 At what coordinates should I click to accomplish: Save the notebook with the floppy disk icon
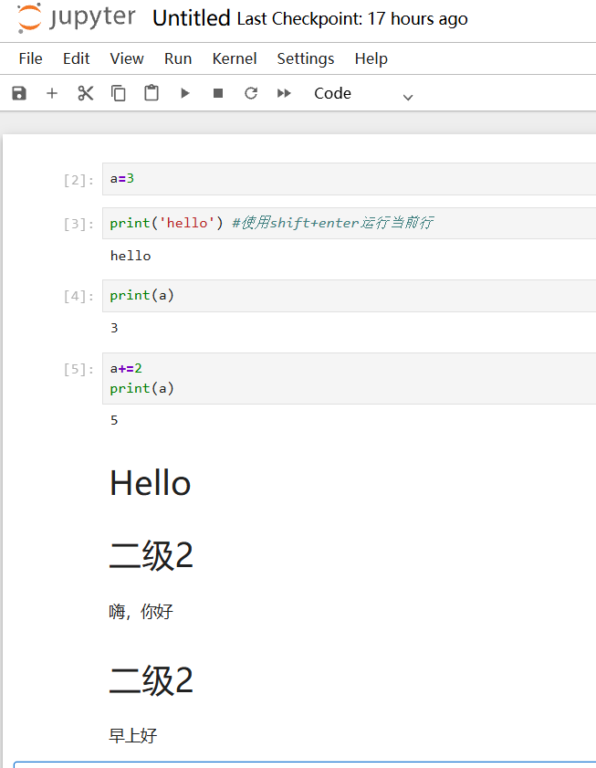click(19, 93)
